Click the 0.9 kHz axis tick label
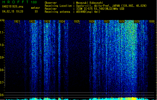This screenshot has width=157, height=100. pyautogui.click(x=2, y=57)
